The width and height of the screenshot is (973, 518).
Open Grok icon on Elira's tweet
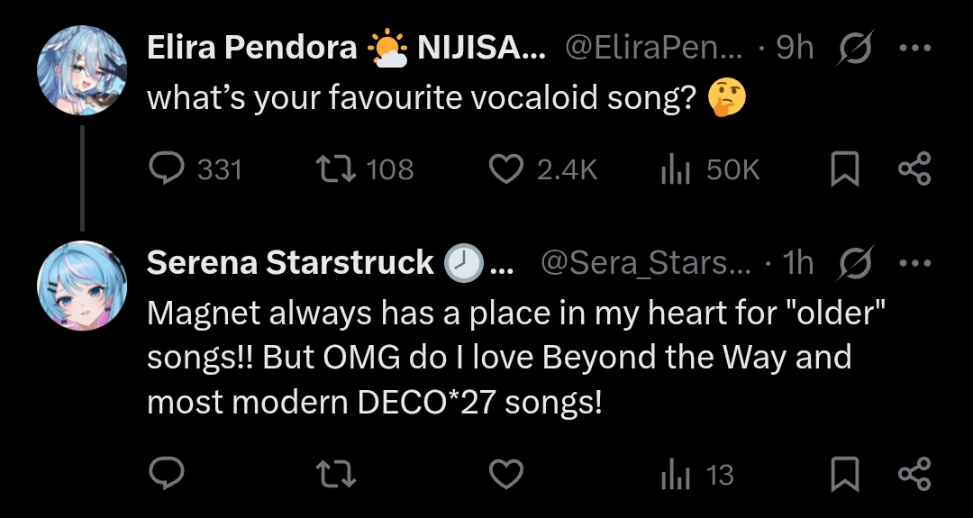[851, 48]
